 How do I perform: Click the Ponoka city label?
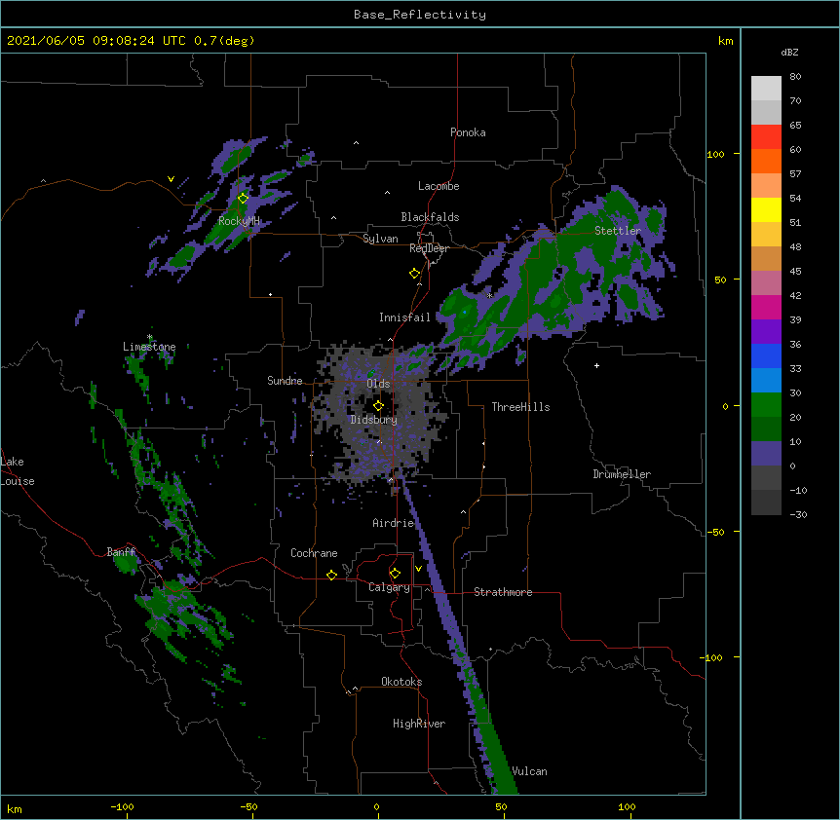[468, 132]
